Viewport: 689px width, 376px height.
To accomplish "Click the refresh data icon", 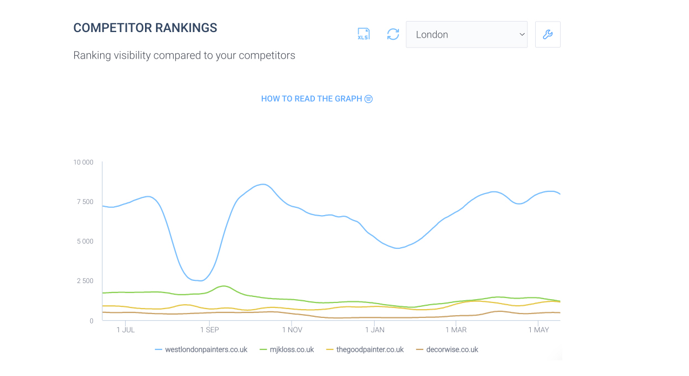I will pyautogui.click(x=393, y=34).
